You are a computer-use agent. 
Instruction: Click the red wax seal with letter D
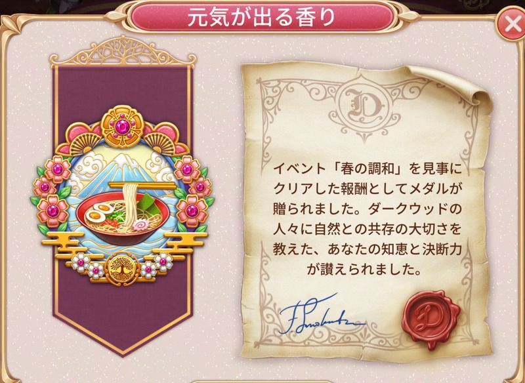[x=430, y=321]
